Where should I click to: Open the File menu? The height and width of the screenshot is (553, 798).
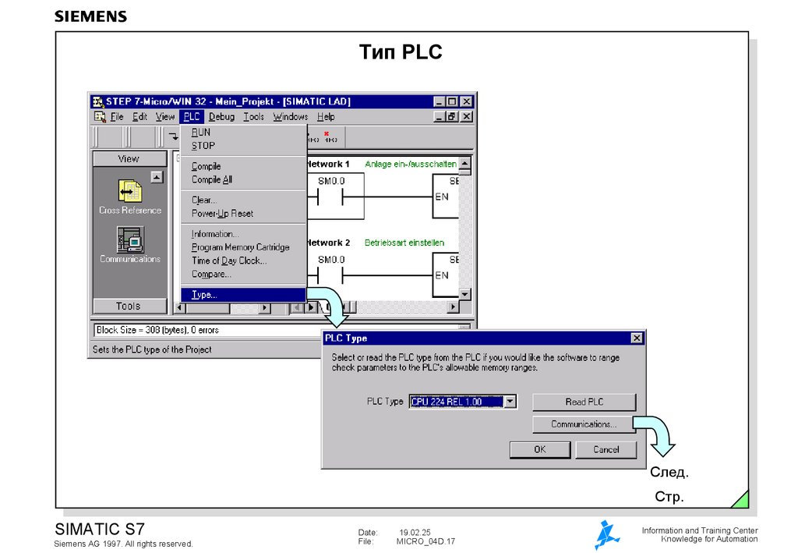[117, 117]
